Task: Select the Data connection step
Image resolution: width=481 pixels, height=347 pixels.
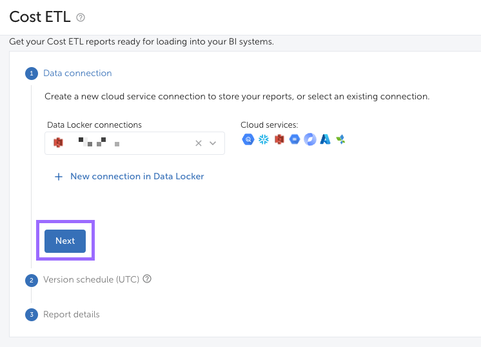Action: click(77, 74)
